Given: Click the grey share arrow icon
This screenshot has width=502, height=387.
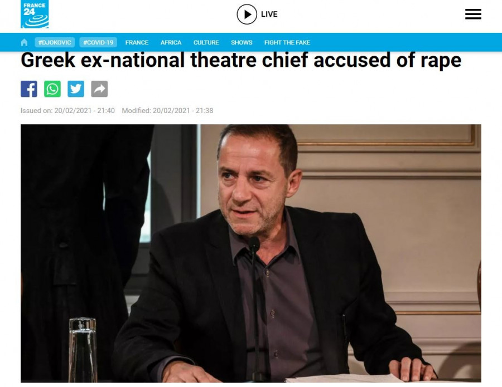Looking at the screenshot, I should pyautogui.click(x=99, y=89).
